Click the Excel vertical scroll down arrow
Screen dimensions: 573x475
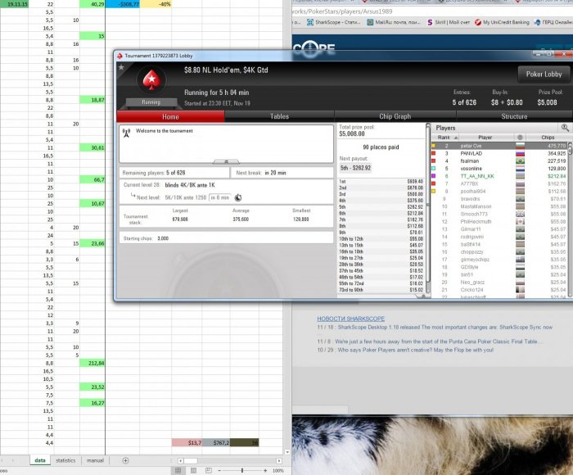pyautogui.click(x=287, y=452)
